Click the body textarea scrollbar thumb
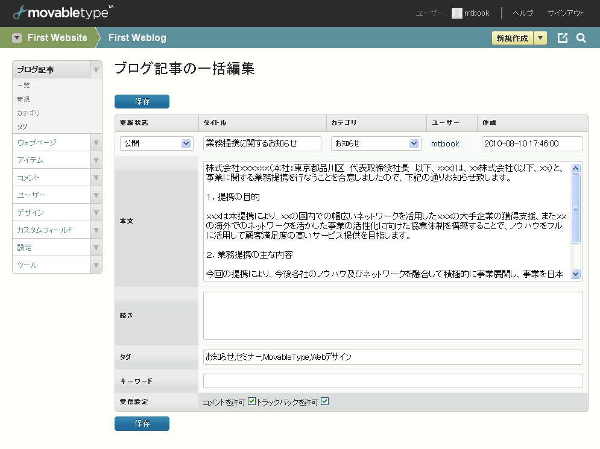This screenshot has height=449, width=600. pos(575,209)
